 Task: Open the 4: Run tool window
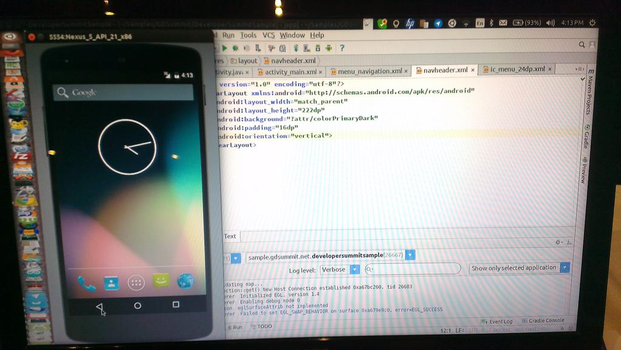[235, 328]
